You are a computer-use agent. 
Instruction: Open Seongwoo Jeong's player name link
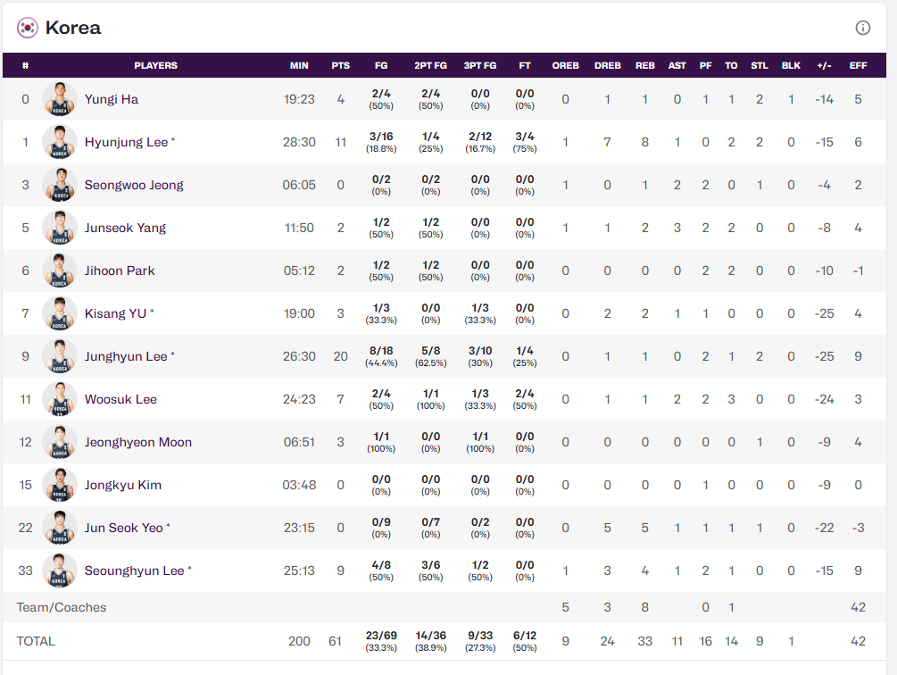134,185
